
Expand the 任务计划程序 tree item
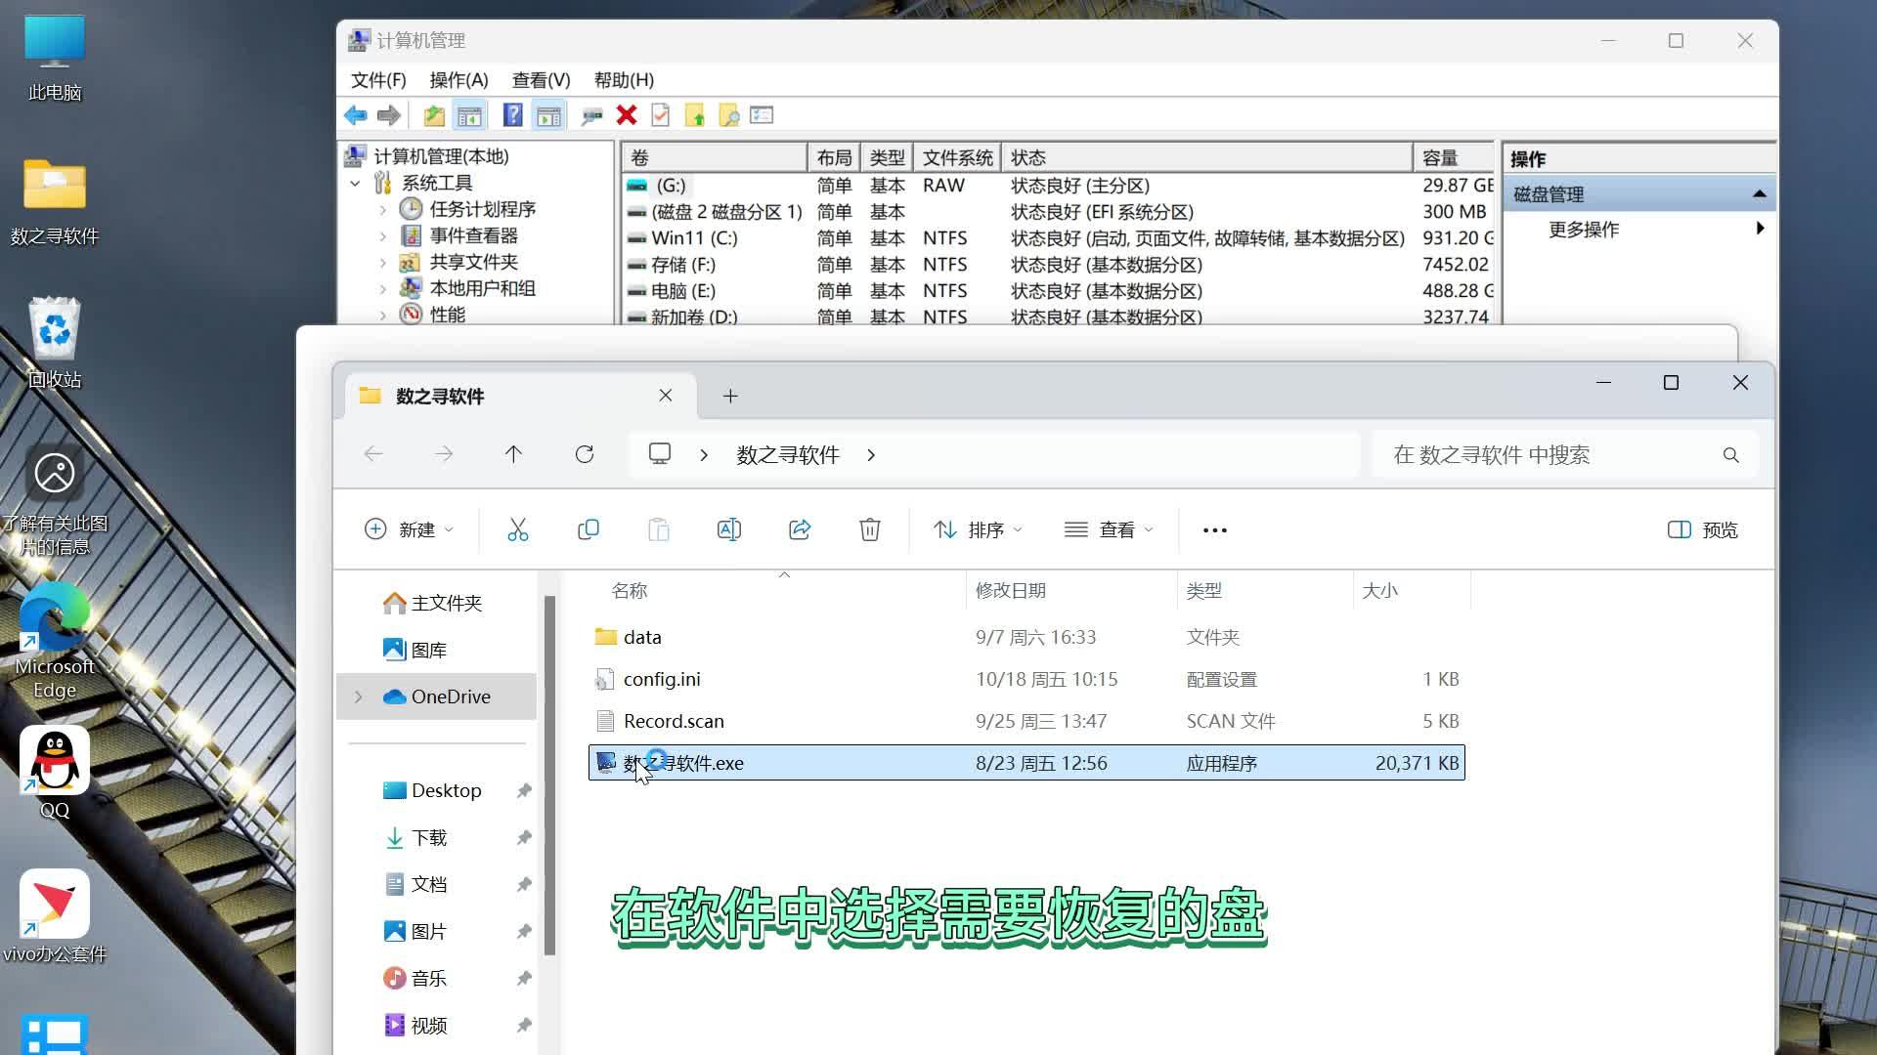383,210
